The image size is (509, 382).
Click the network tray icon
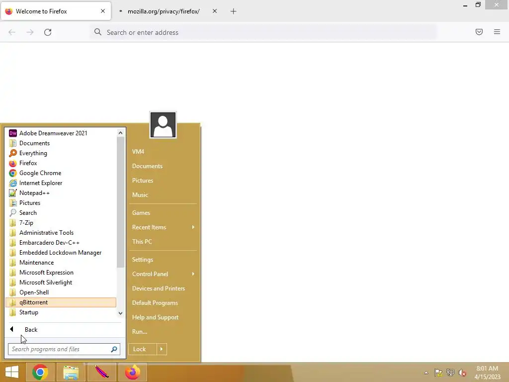pyautogui.click(x=450, y=373)
